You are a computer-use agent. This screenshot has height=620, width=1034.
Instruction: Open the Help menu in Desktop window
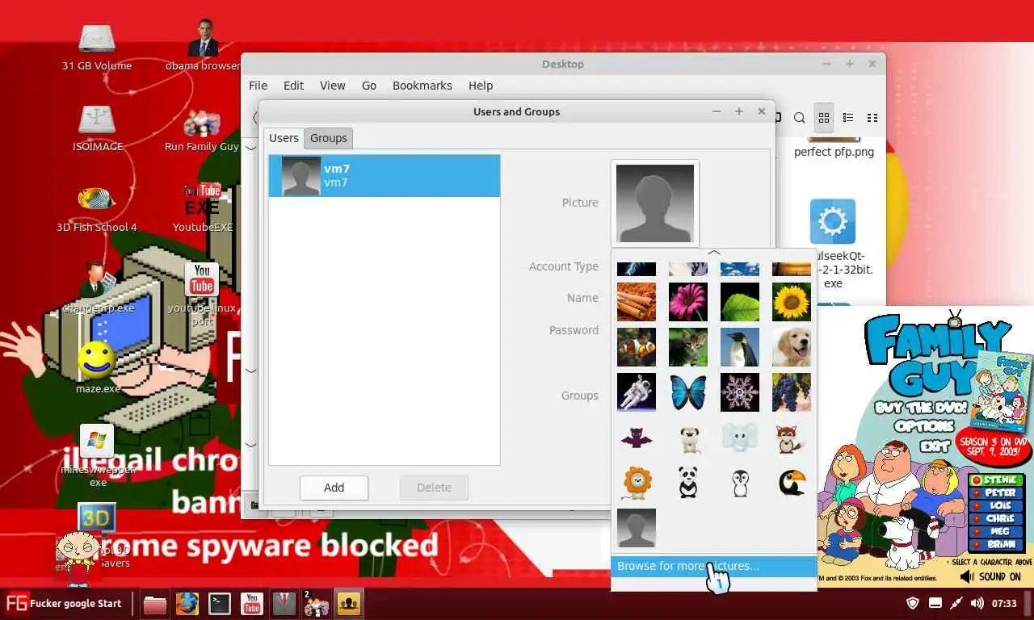(x=481, y=86)
